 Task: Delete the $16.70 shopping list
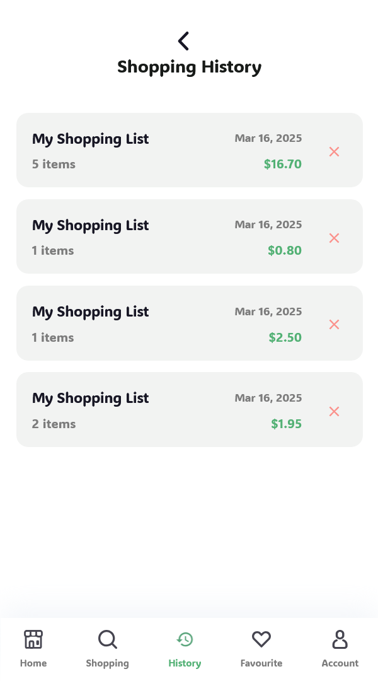334,151
